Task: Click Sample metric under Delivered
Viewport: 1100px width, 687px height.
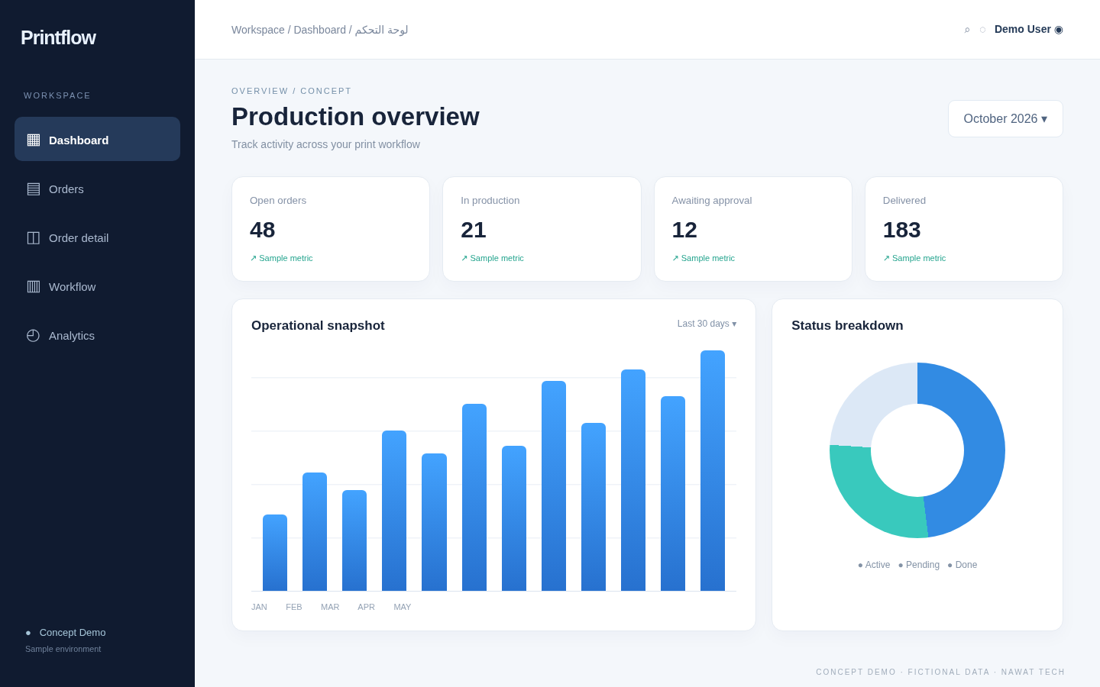Action: tap(914, 258)
